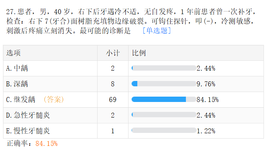
Task: Select option E. 慢性牙髓炎
Action: (x=28, y=131)
